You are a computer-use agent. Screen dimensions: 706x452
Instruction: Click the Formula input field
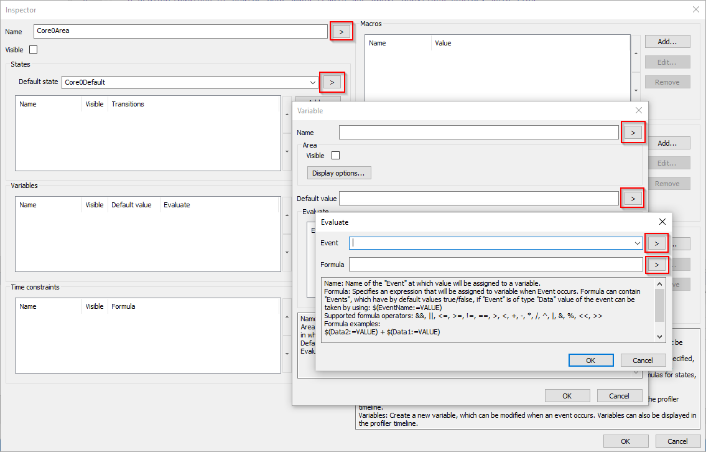coord(495,265)
